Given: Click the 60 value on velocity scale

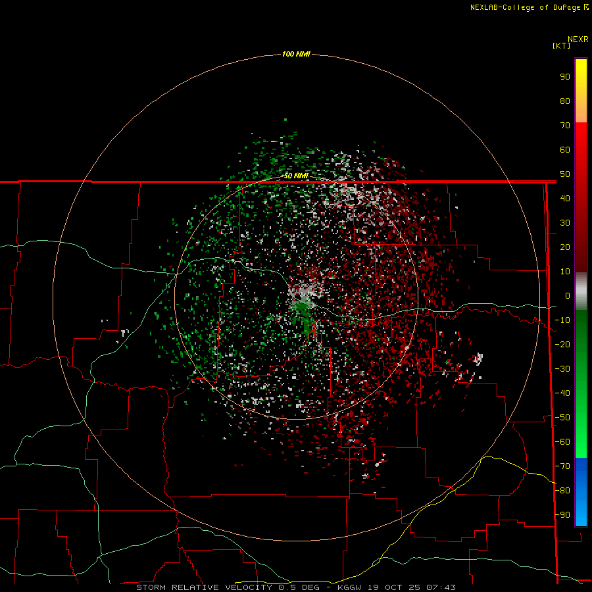Looking at the screenshot, I should pos(565,149).
